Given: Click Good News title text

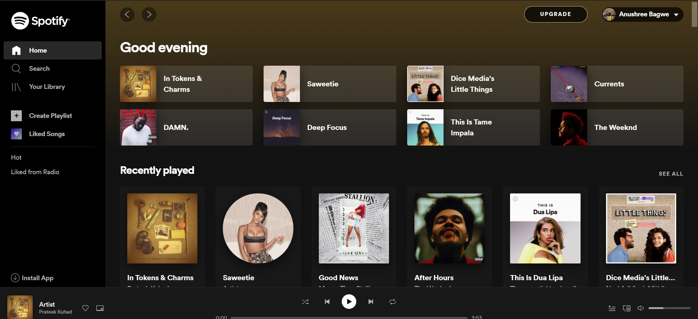Looking at the screenshot, I should tap(338, 278).
